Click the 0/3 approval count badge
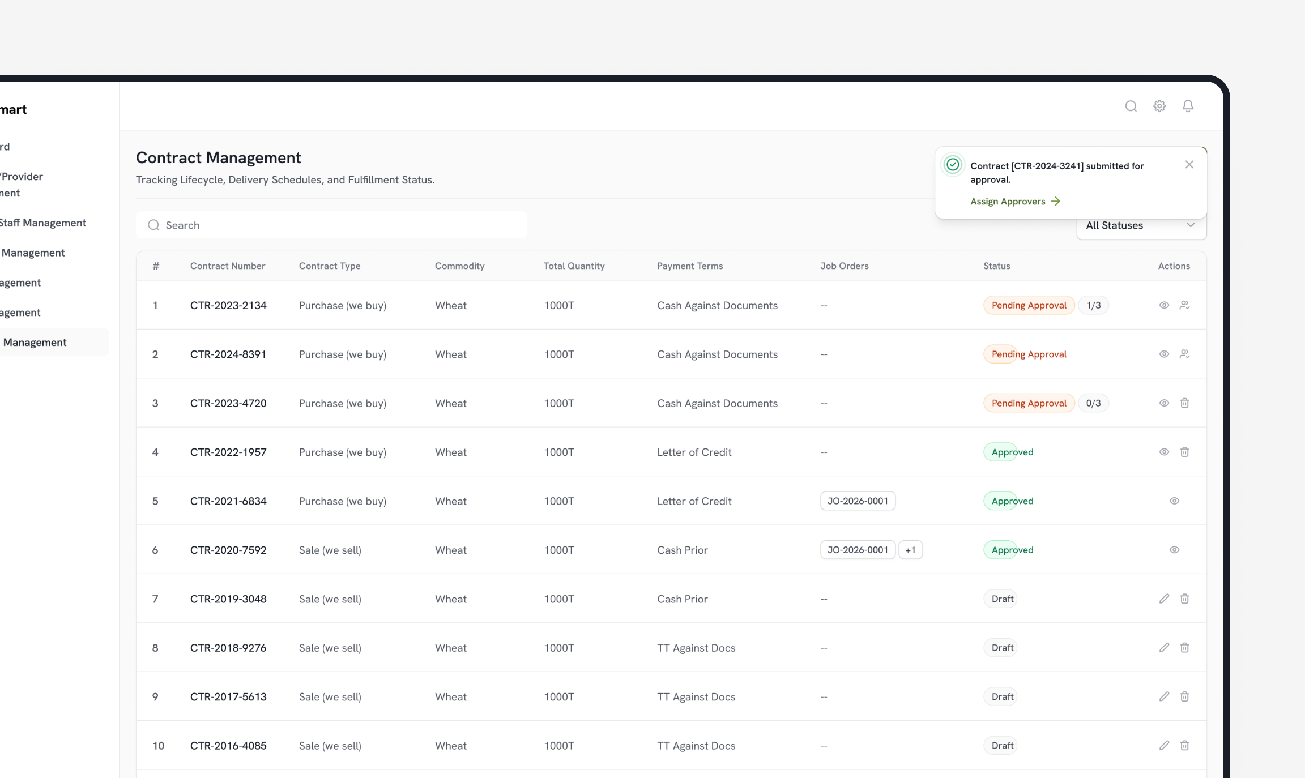 click(1093, 403)
